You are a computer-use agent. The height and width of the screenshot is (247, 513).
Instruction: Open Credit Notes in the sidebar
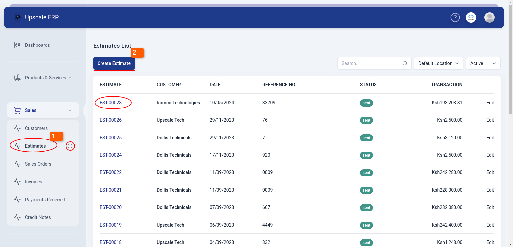pos(38,217)
